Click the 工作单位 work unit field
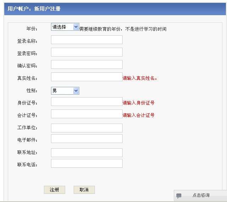The height and width of the screenshot is (202, 227). click(x=86, y=128)
